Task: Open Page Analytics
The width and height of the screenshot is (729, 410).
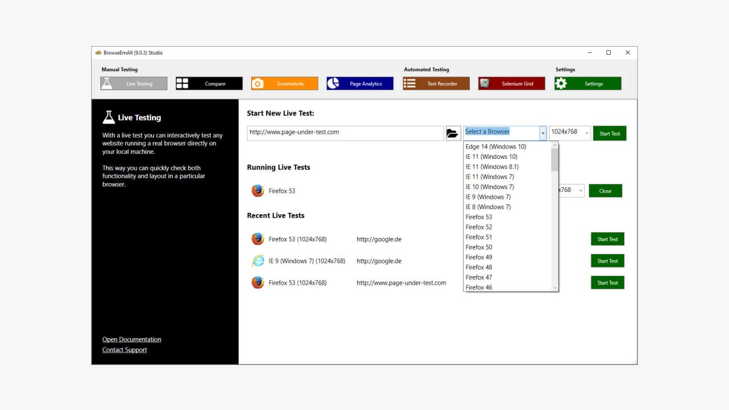Action: (359, 83)
